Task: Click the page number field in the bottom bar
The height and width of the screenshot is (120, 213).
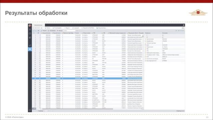Action: (46, 111)
